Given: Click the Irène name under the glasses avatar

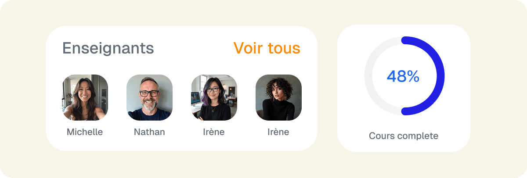Looking at the screenshot, I should tap(214, 132).
